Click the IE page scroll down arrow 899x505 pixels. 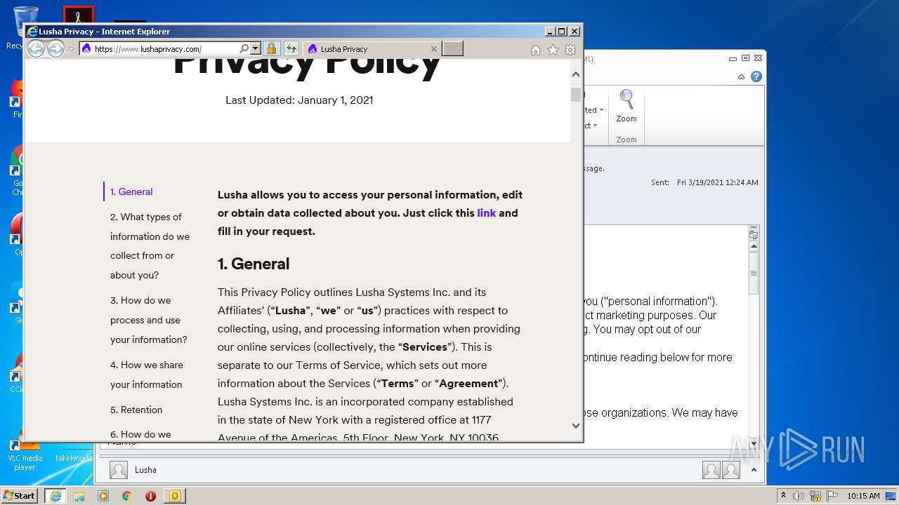576,425
